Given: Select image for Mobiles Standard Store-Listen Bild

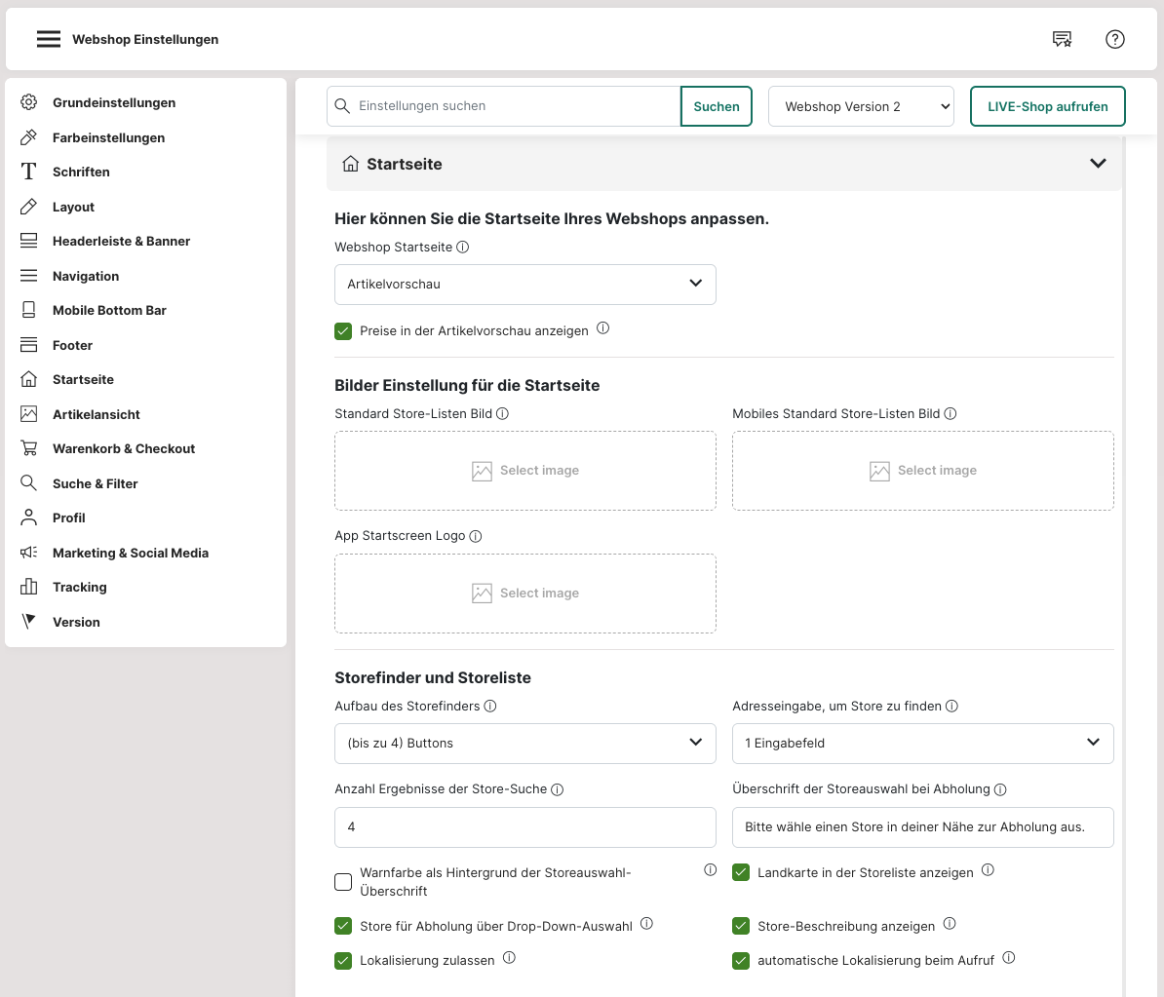Looking at the screenshot, I should click(922, 471).
